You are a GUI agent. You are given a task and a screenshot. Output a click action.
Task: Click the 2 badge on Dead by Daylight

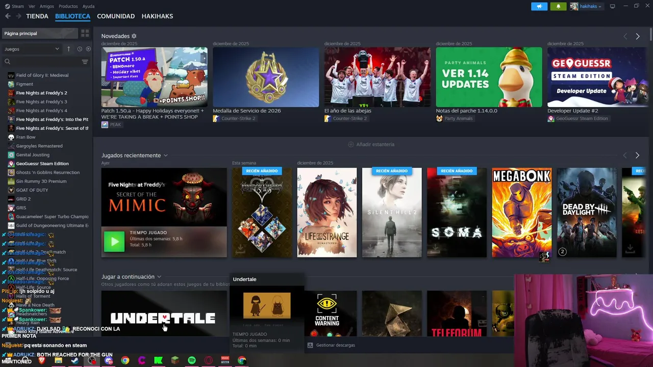562,251
